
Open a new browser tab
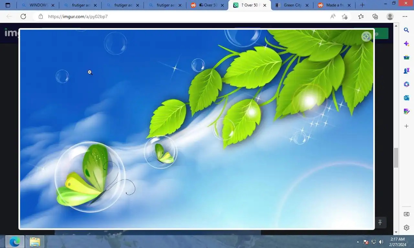tap(362, 5)
